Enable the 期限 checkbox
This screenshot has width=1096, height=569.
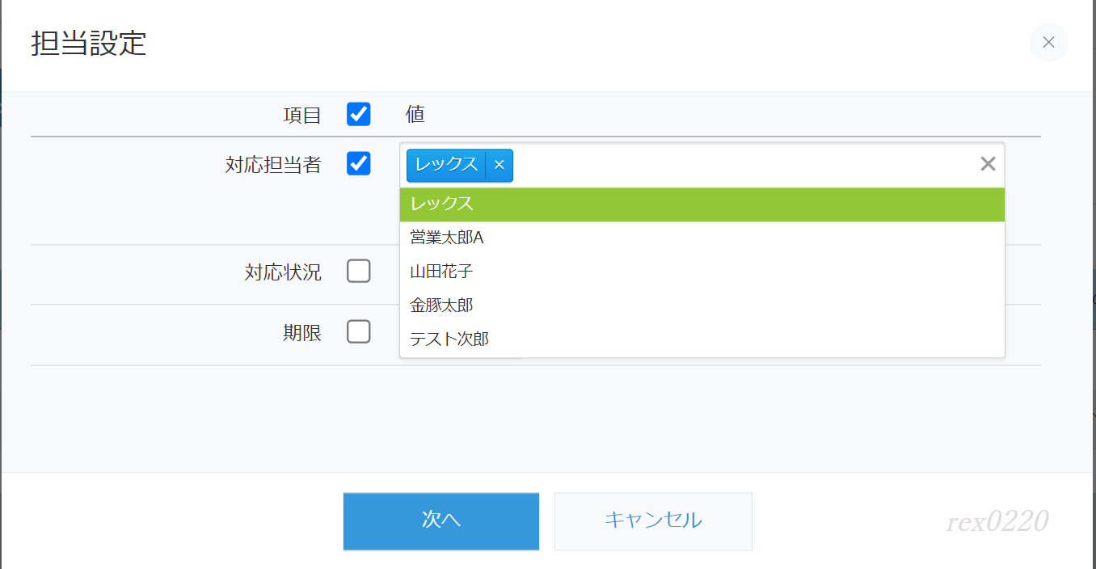click(x=359, y=331)
